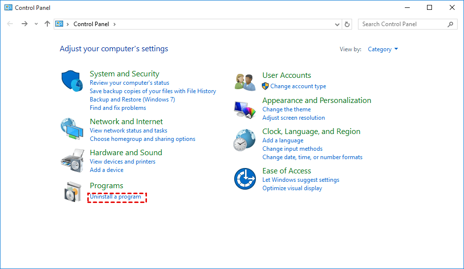Select the Control Panel breadcrumb segment
Viewport: 464px width, 269px height.
tap(91, 24)
